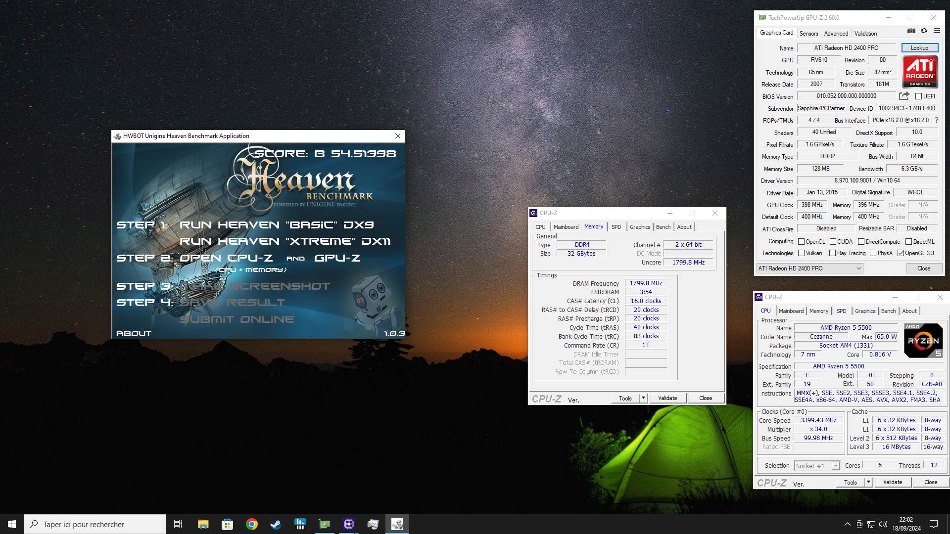Expand Tools dropdown arrow in CPU-Z Memory window

(643, 398)
